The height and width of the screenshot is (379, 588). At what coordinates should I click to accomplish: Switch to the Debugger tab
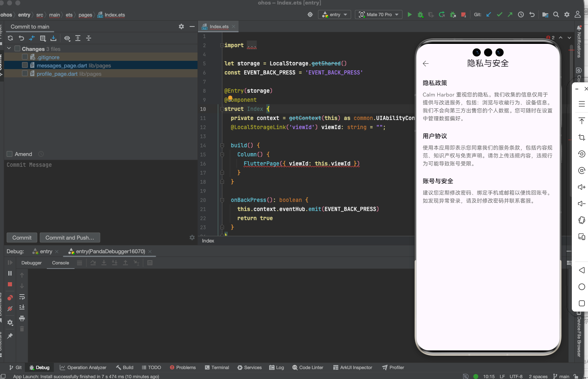click(31, 263)
